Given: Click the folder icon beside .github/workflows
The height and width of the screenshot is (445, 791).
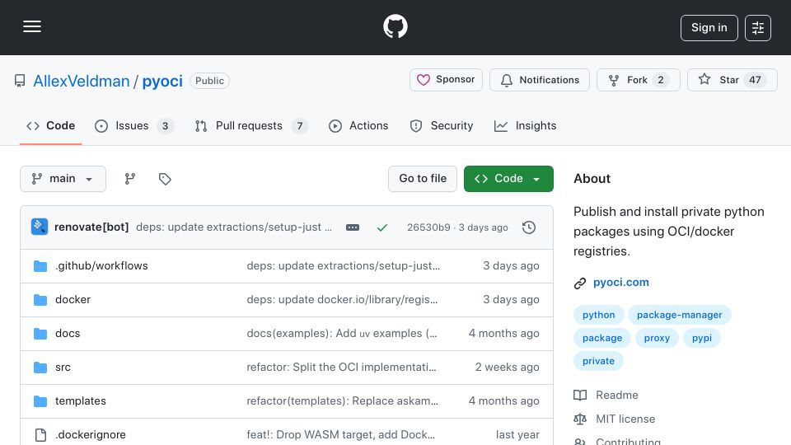Looking at the screenshot, I should pos(40,266).
